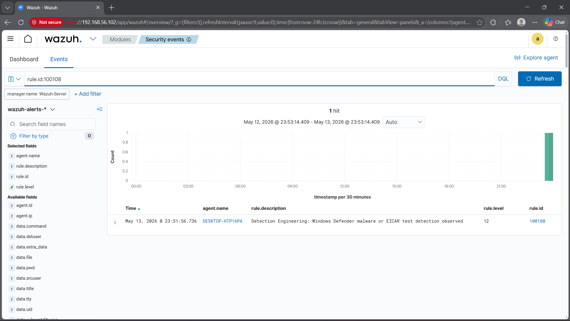Select data.extra_data available field
The image size is (570, 321).
(x=31, y=247)
